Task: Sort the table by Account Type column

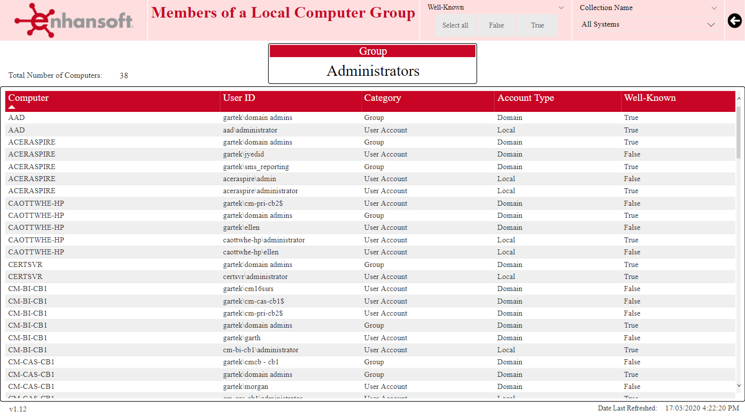Action: [x=526, y=98]
